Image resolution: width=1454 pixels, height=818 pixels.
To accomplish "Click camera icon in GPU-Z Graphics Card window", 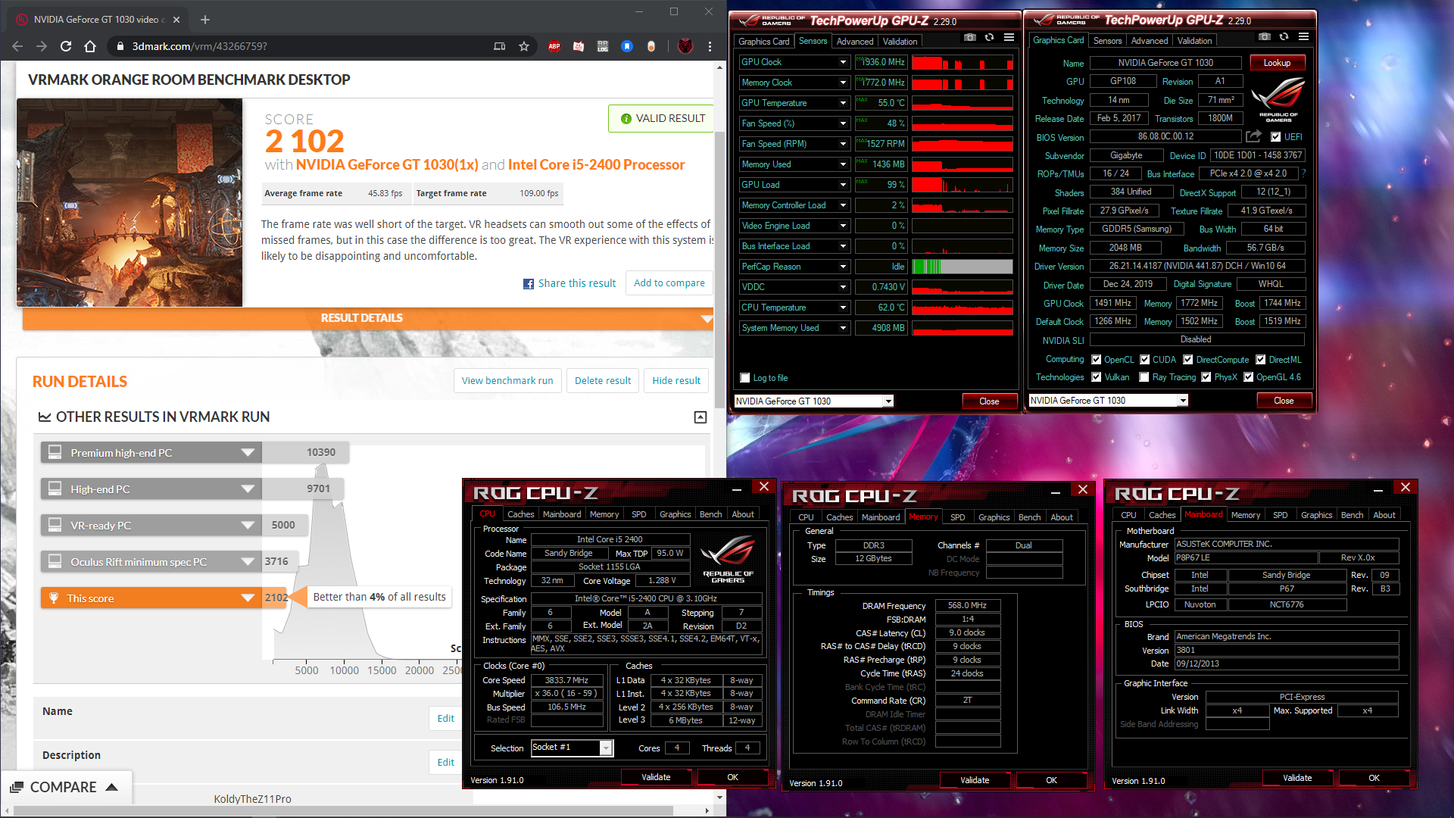I will click(x=1264, y=36).
